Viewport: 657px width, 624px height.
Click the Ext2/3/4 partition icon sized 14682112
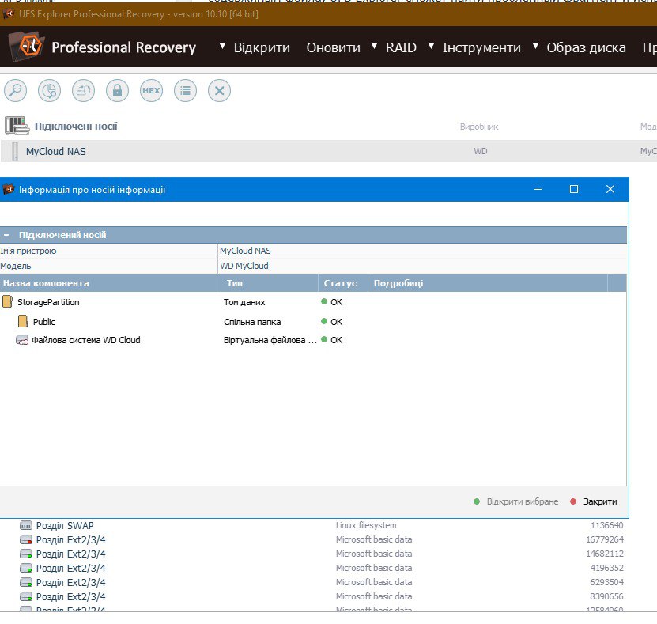tap(26, 554)
